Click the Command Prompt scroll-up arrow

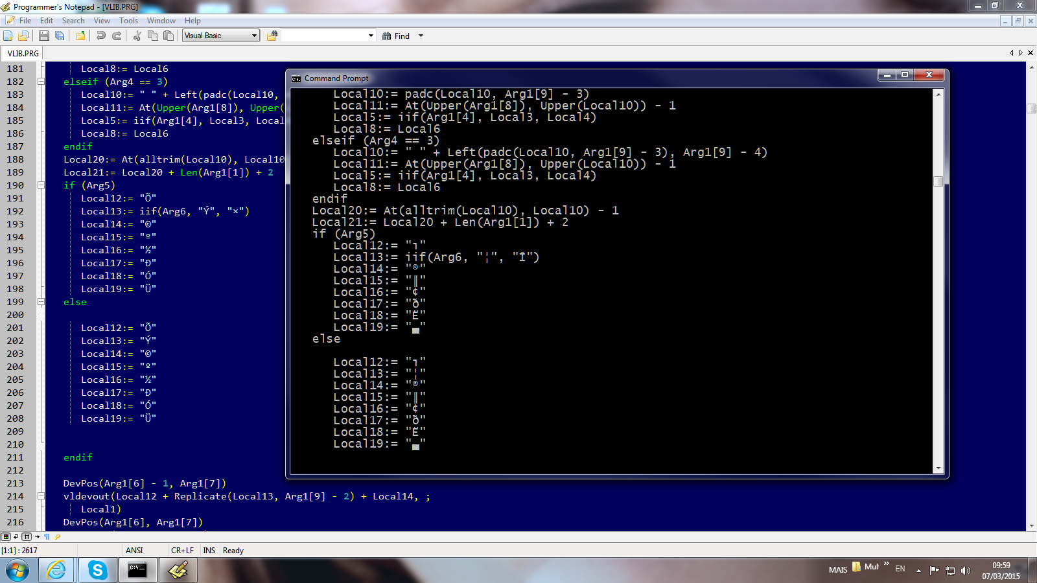click(x=938, y=95)
